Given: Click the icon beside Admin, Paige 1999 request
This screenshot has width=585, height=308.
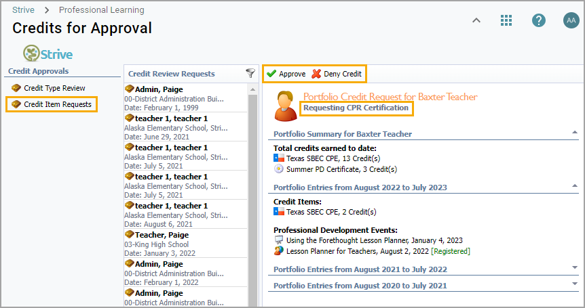Looking at the screenshot, I should click(x=130, y=89).
